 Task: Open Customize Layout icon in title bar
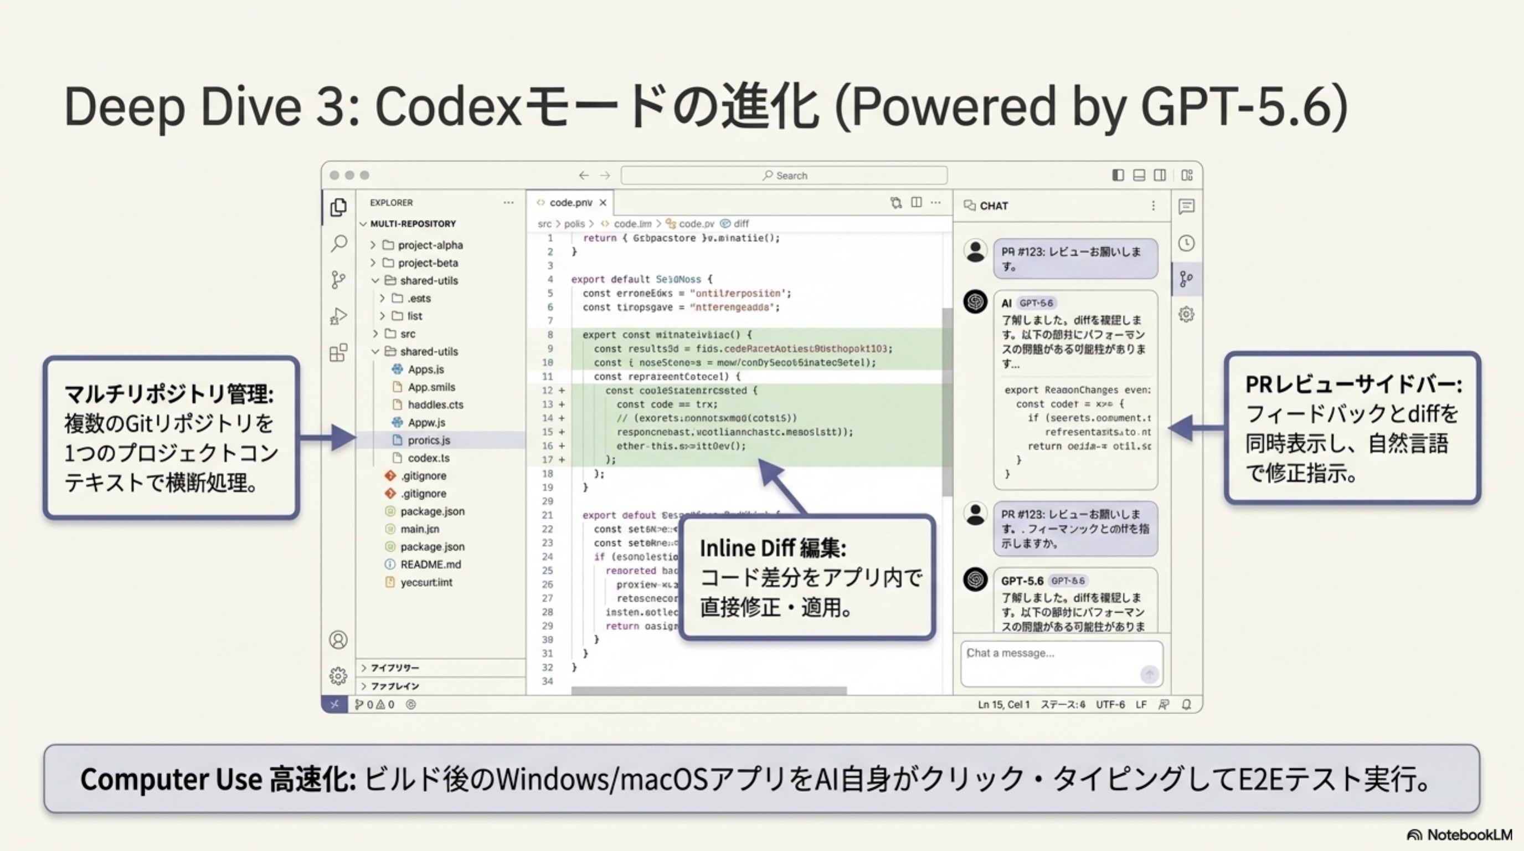click(x=1187, y=175)
